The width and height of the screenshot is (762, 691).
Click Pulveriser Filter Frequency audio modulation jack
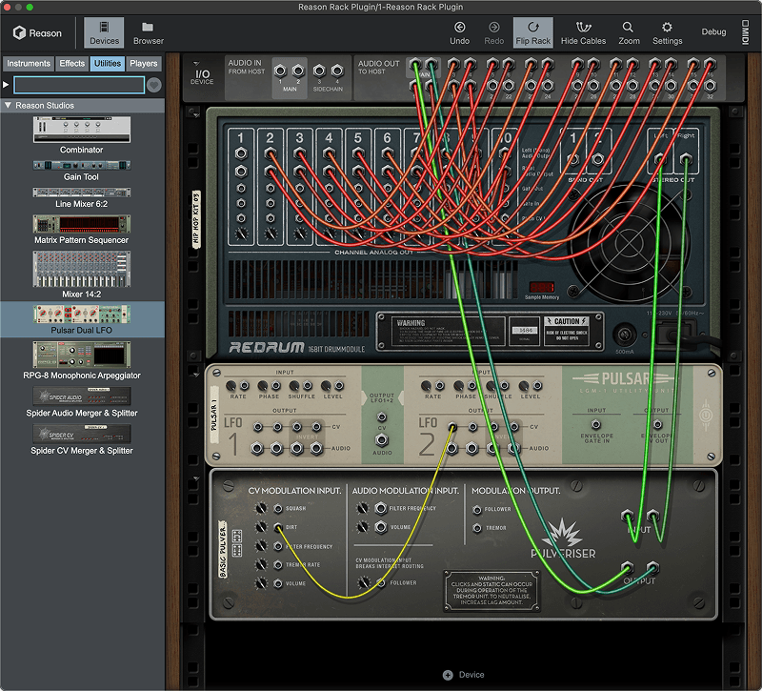click(380, 509)
